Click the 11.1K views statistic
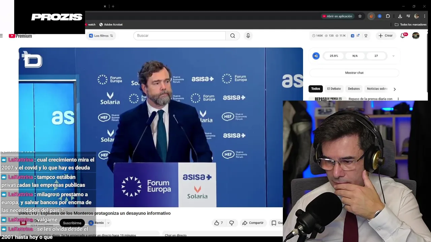 [340, 36]
